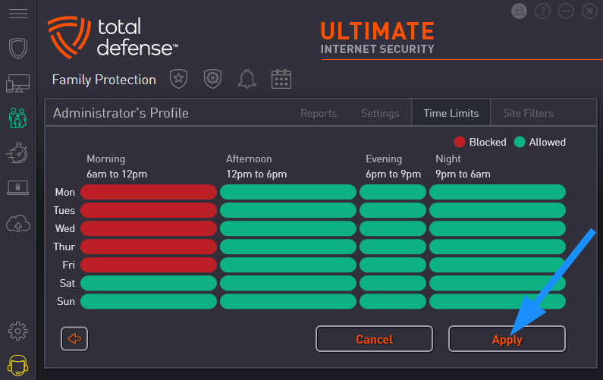Open the devices sidebar icon
The width and height of the screenshot is (603, 380).
17,83
